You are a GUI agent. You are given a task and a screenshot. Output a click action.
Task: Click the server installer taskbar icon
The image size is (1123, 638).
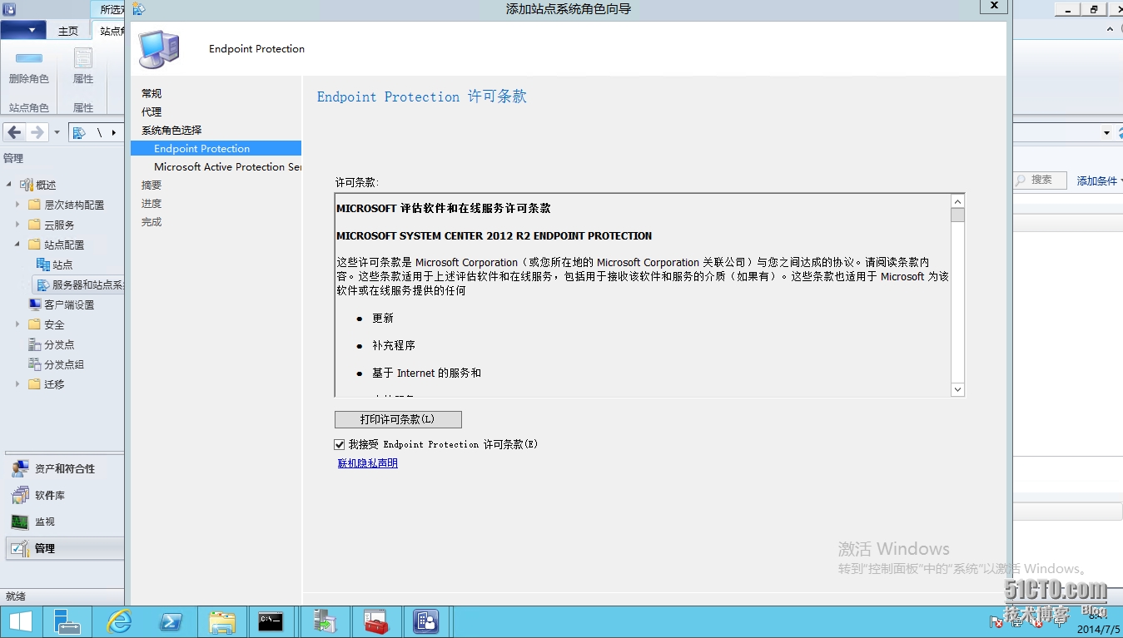pos(324,621)
